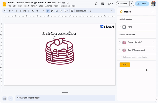
Task: Show the side panel arrow at bottom right
Action: [157, 100]
